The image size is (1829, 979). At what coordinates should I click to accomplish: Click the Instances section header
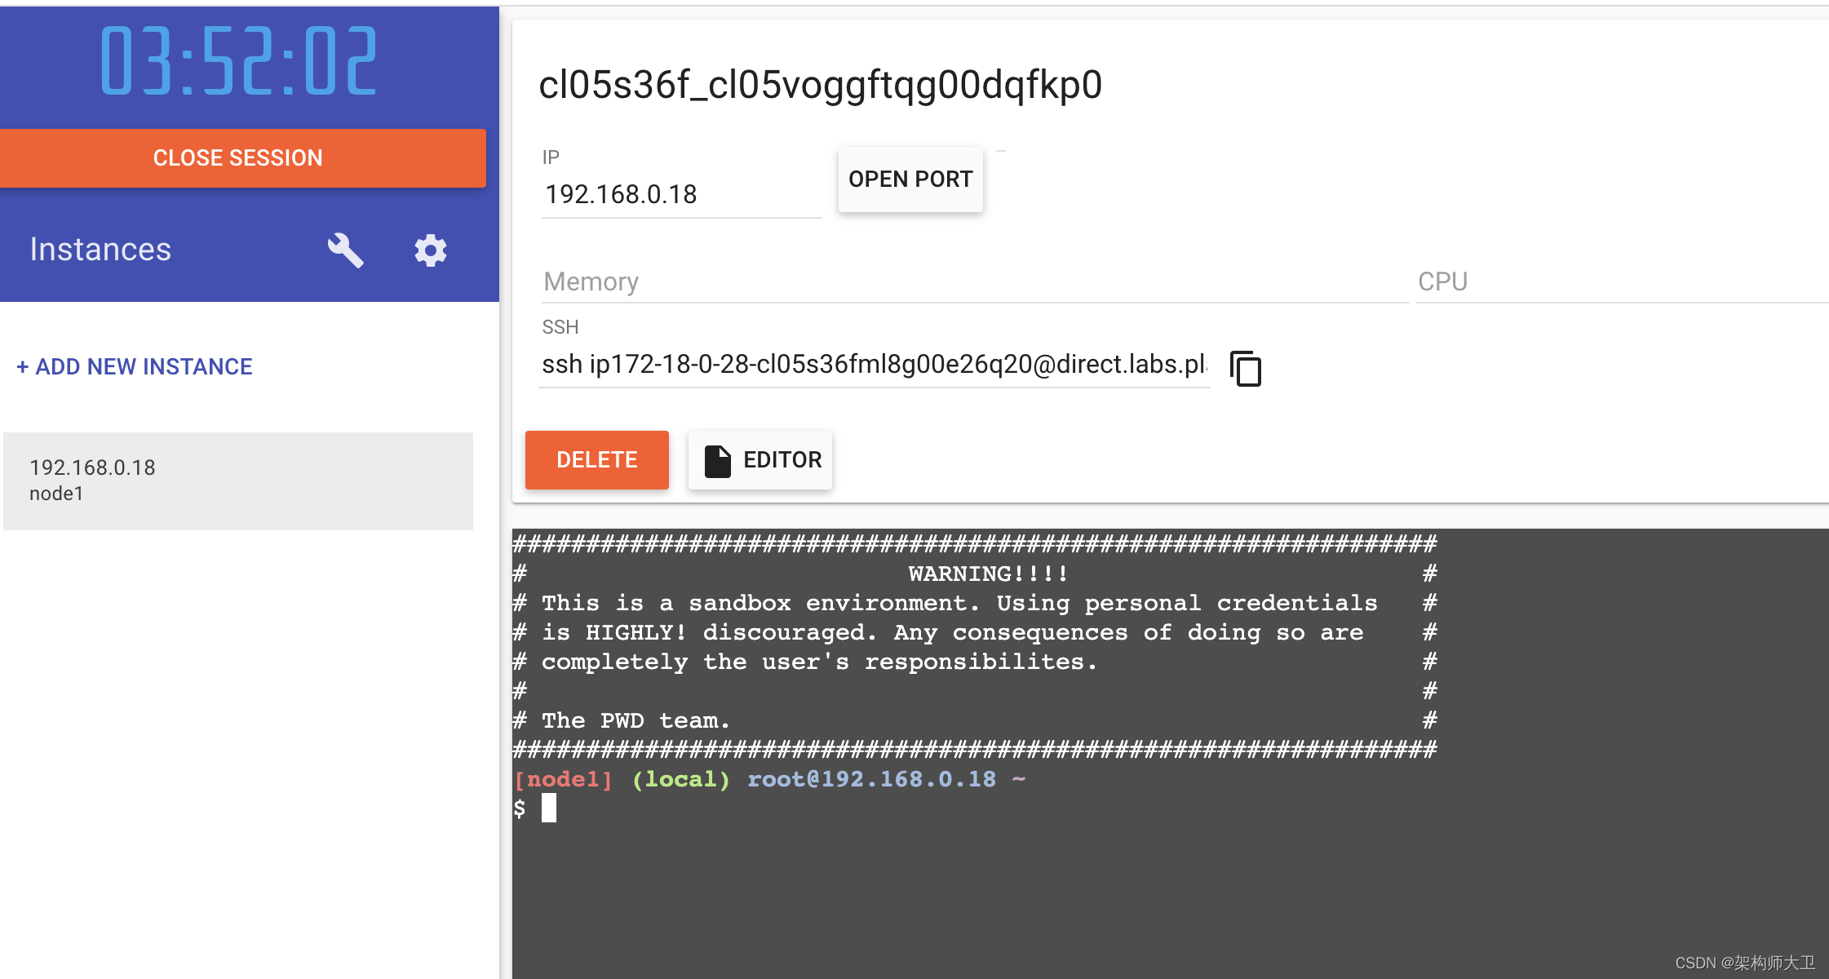100,249
